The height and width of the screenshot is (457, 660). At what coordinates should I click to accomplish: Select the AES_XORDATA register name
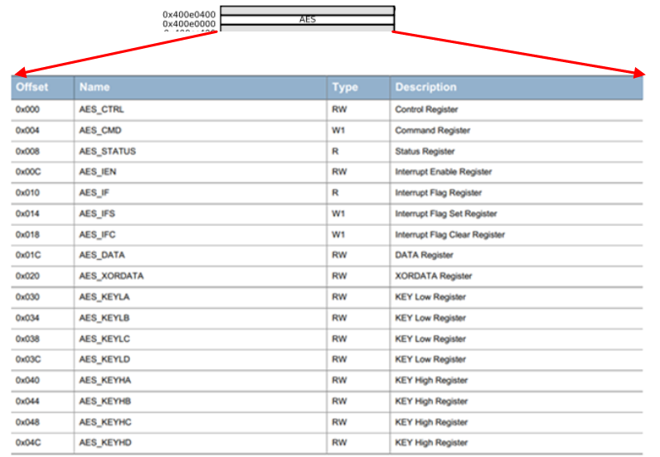[x=112, y=277]
